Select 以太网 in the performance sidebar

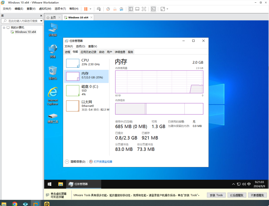[x=87, y=106]
